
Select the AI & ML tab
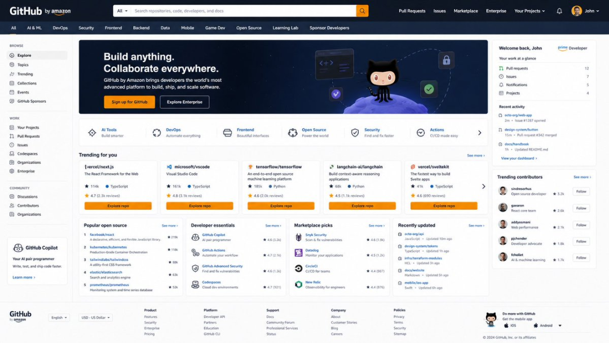(x=34, y=28)
